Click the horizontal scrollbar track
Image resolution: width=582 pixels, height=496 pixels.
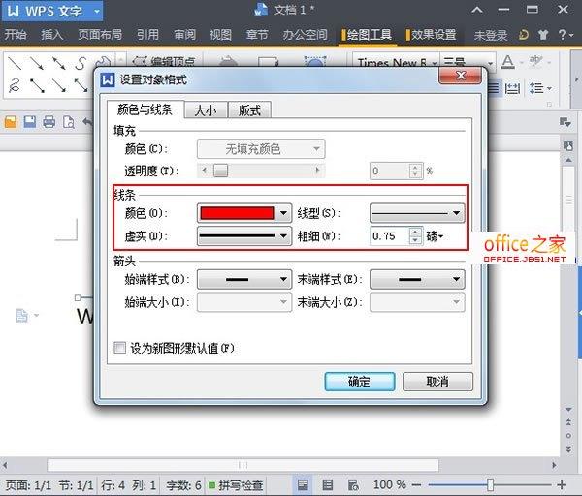242,465
